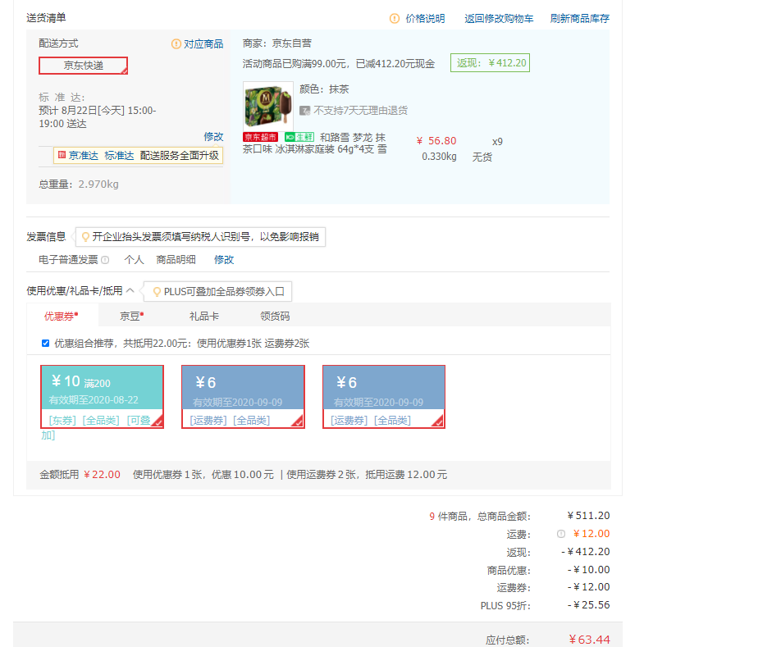
Task: Click the lightbulb icon beside PLUS coupon entry
Action: (157, 292)
